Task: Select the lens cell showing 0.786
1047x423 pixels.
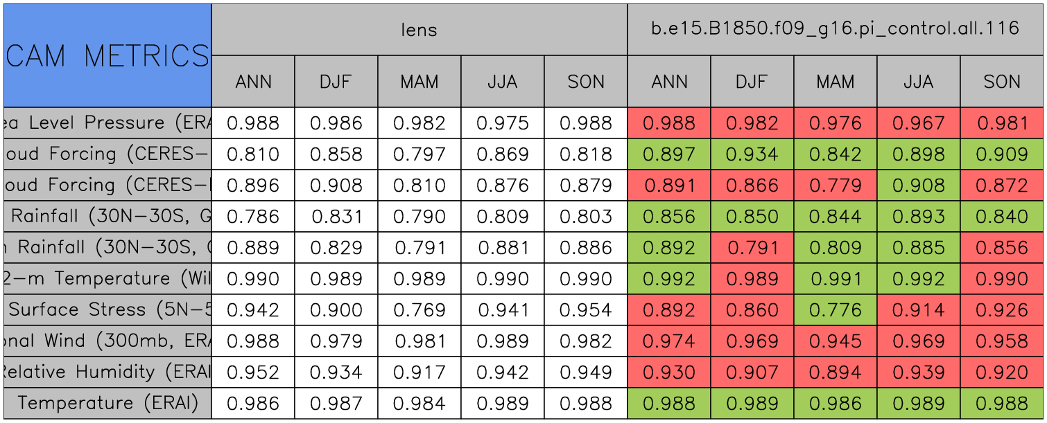Action: click(x=252, y=217)
